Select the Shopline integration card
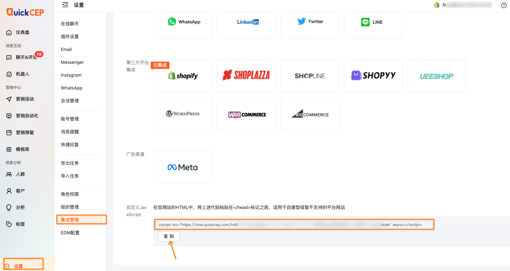Viewport: 510px width, 271px height. (310, 76)
